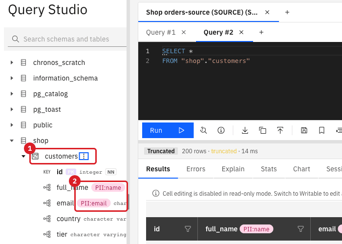
Task: Click the sidebar vertical scrollbar
Action: 128,202
